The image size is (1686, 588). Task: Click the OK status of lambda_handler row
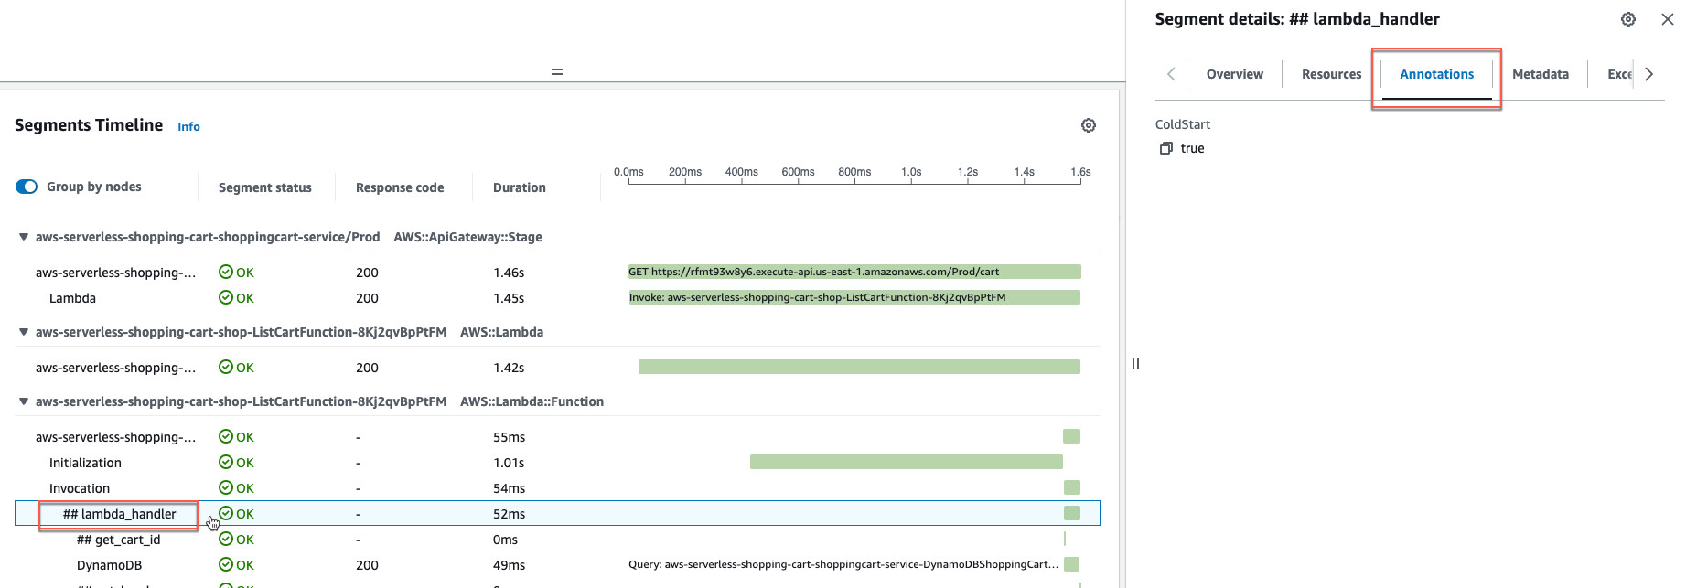[237, 514]
